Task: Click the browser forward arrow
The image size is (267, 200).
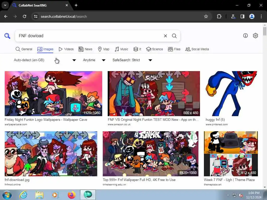Action: tap(15, 16)
